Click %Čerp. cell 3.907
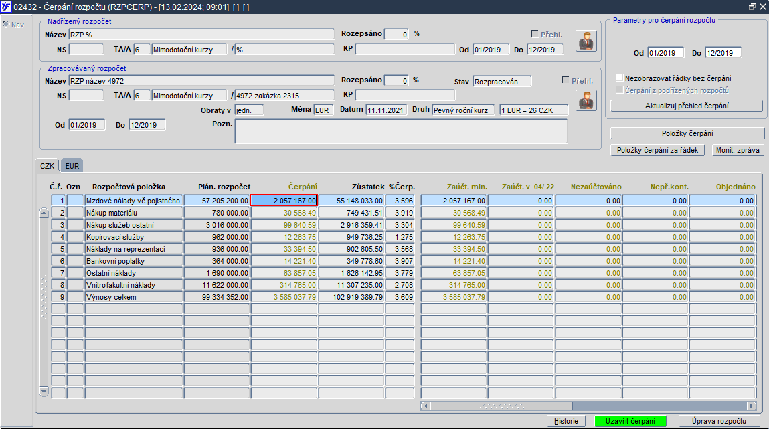769x429 pixels. pyautogui.click(x=400, y=261)
